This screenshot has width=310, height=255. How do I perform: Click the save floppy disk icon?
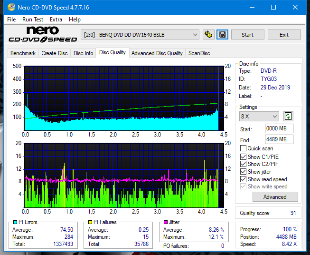pyautogui.click(x=223, y=35)
